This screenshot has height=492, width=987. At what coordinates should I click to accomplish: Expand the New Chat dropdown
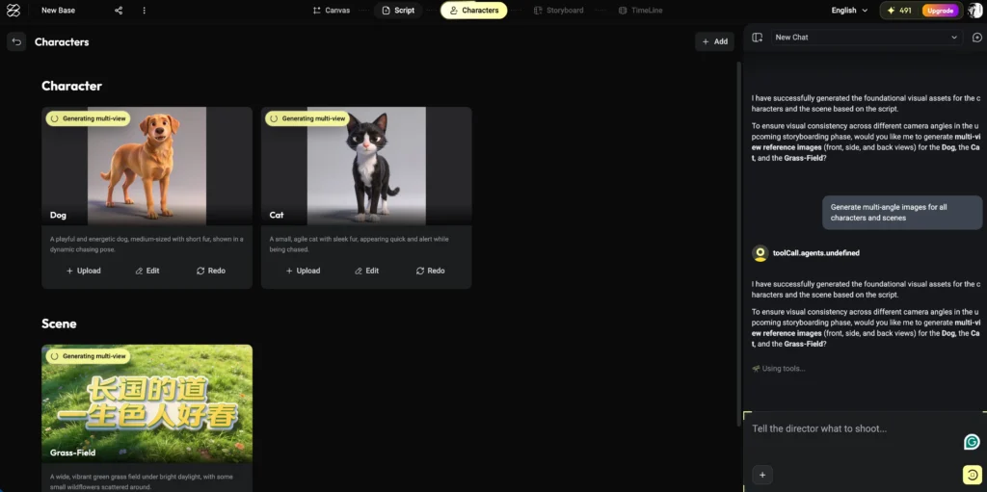click(x=867, y=38)
